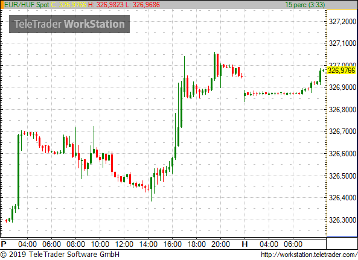Screen dimensions: 358x260
Task: Click the TeleTrader WorkStation watermark logo
Action: pyautogui.click(x=69, y=24)
